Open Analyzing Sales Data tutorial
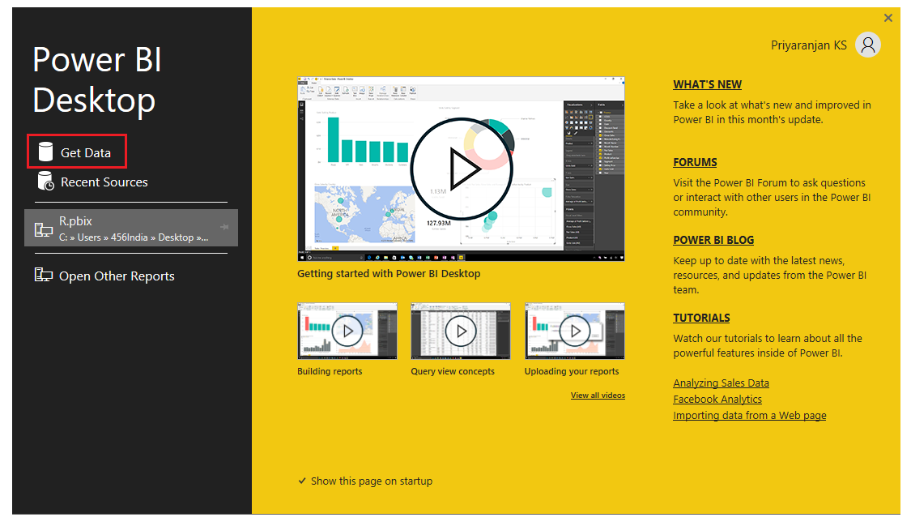911x526 pixels. pyautogui.click(x=721, y=383)
